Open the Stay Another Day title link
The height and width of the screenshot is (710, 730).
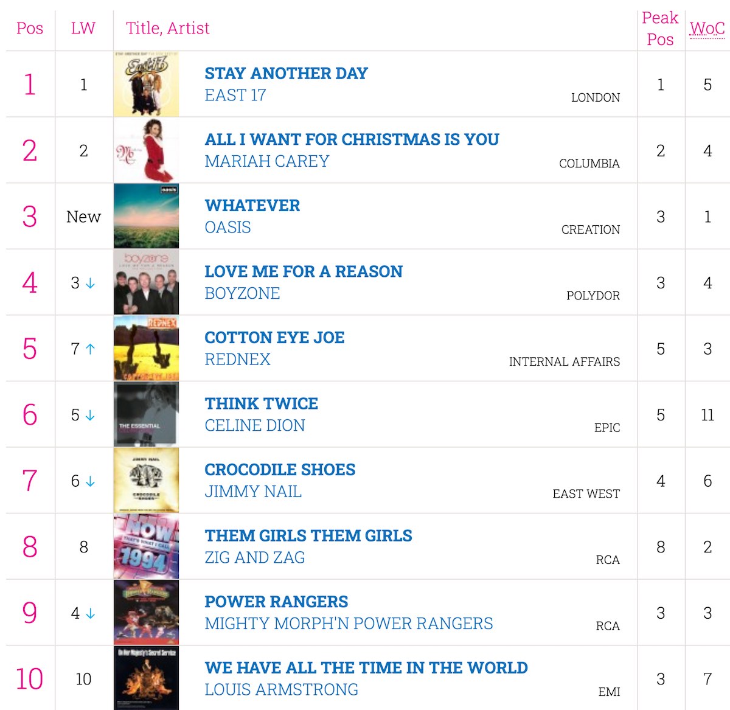point(286,74)
